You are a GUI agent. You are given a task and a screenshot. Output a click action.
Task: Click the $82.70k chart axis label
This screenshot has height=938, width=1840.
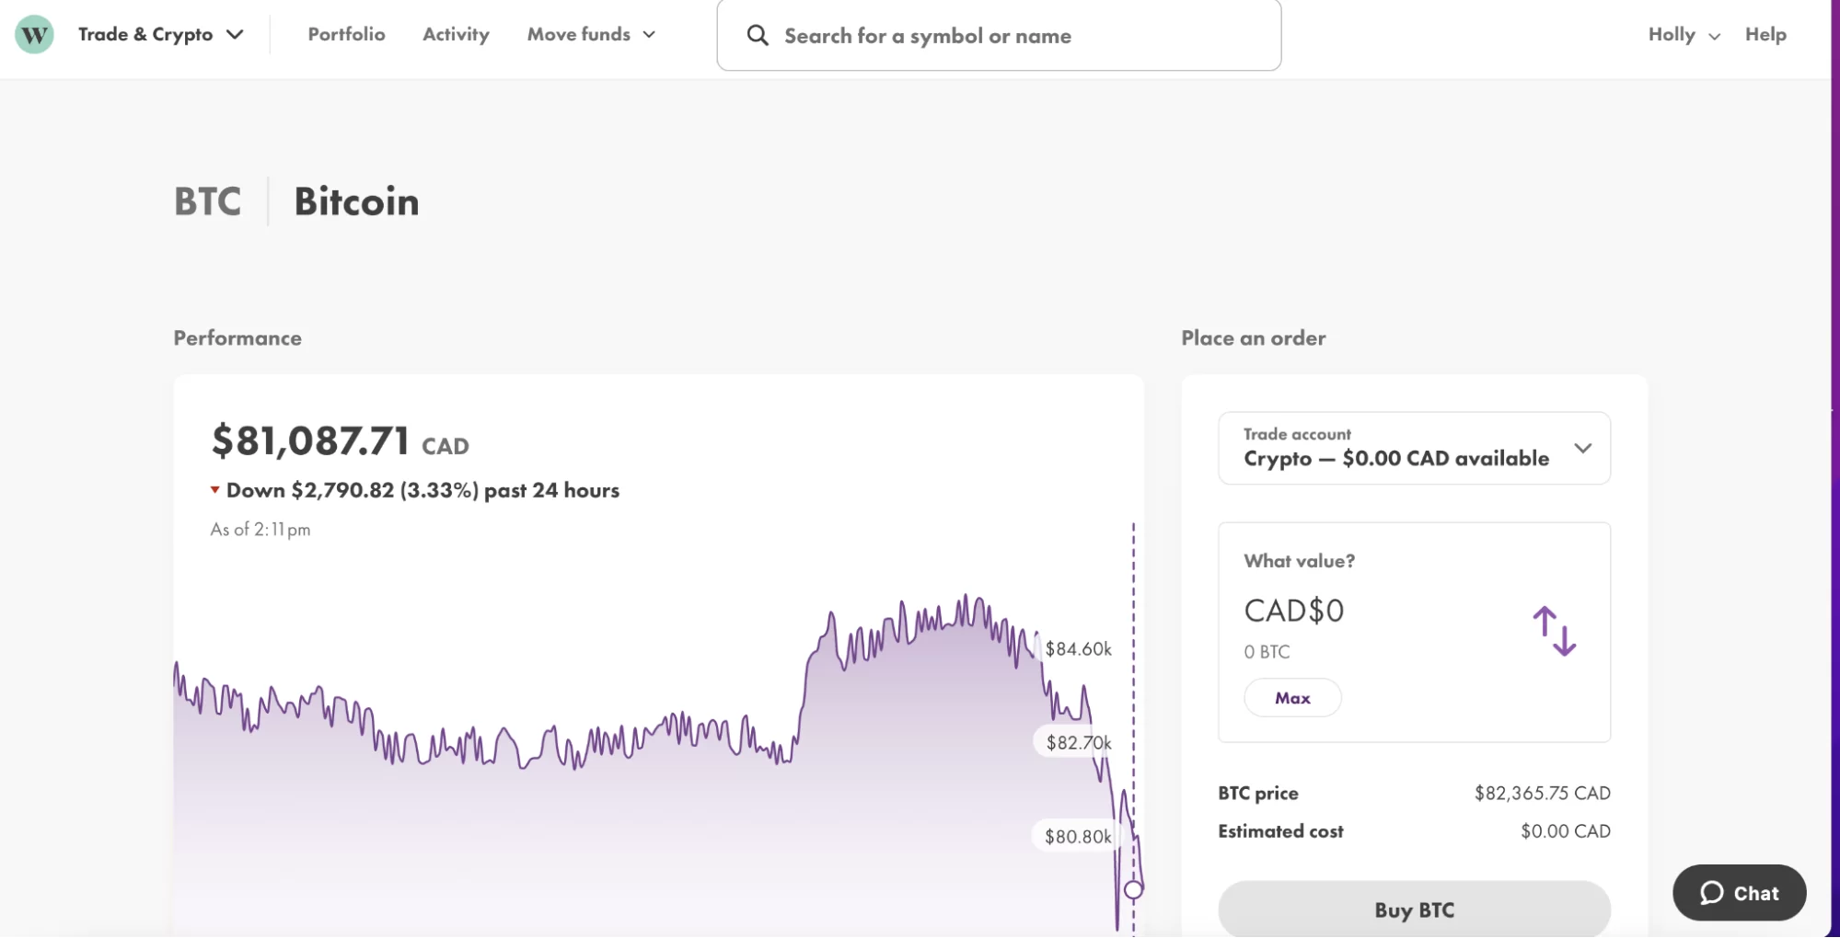pyautogui.click(x=1078, y=743)
